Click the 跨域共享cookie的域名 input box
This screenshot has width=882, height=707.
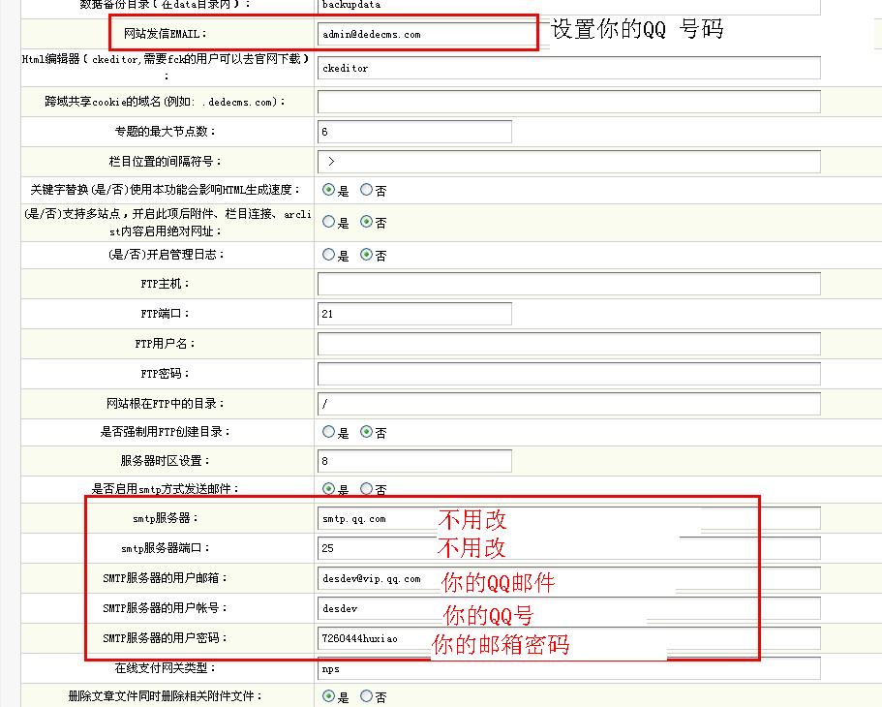point(566,101)
